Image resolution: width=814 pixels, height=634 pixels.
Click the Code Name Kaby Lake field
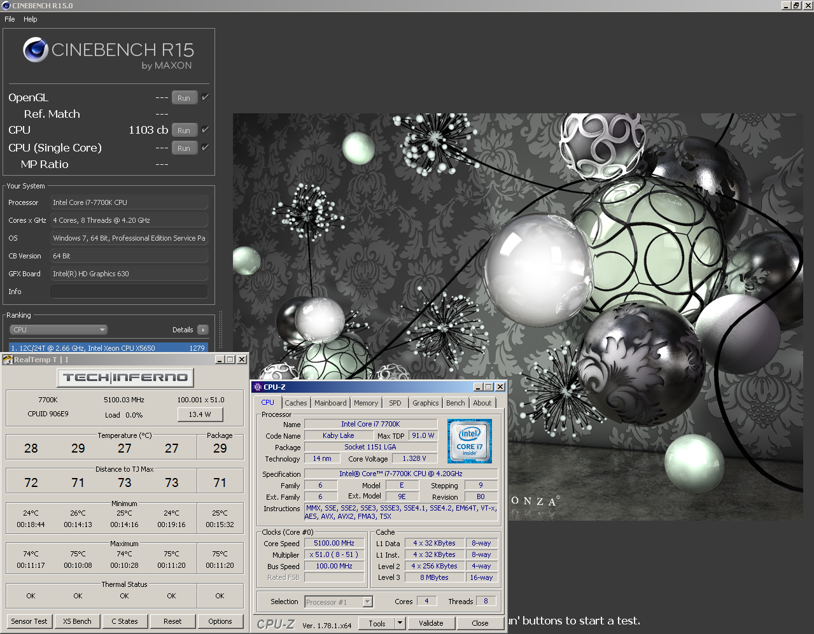point(339,435)
